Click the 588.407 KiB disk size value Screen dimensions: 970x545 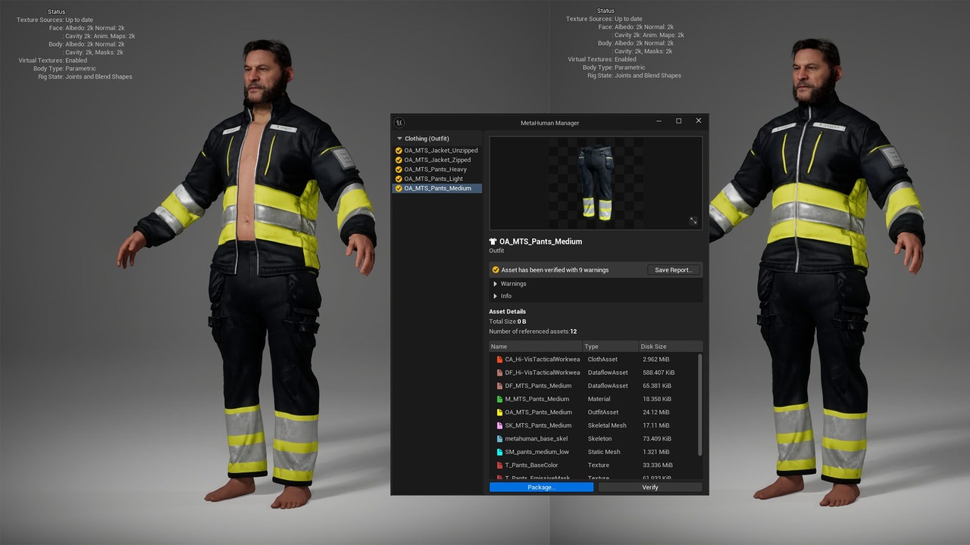pos(659,372)
